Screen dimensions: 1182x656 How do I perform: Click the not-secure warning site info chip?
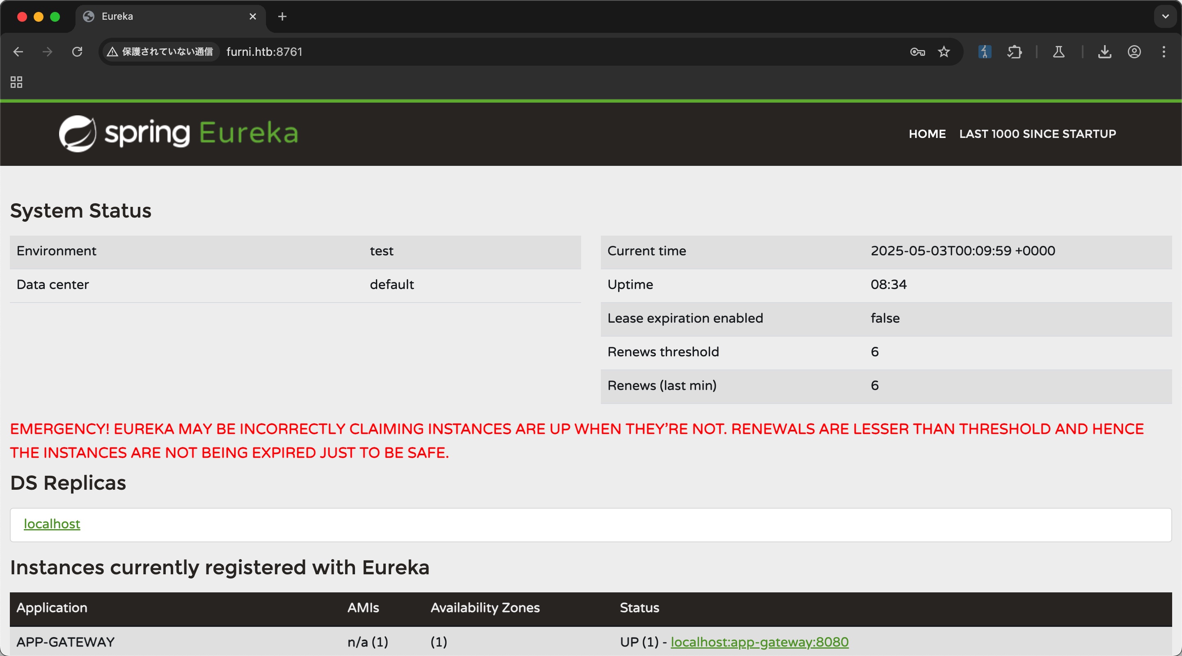160,52
